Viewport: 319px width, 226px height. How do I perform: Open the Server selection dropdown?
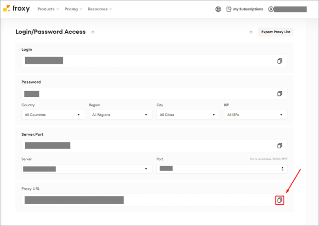[87, 169]
